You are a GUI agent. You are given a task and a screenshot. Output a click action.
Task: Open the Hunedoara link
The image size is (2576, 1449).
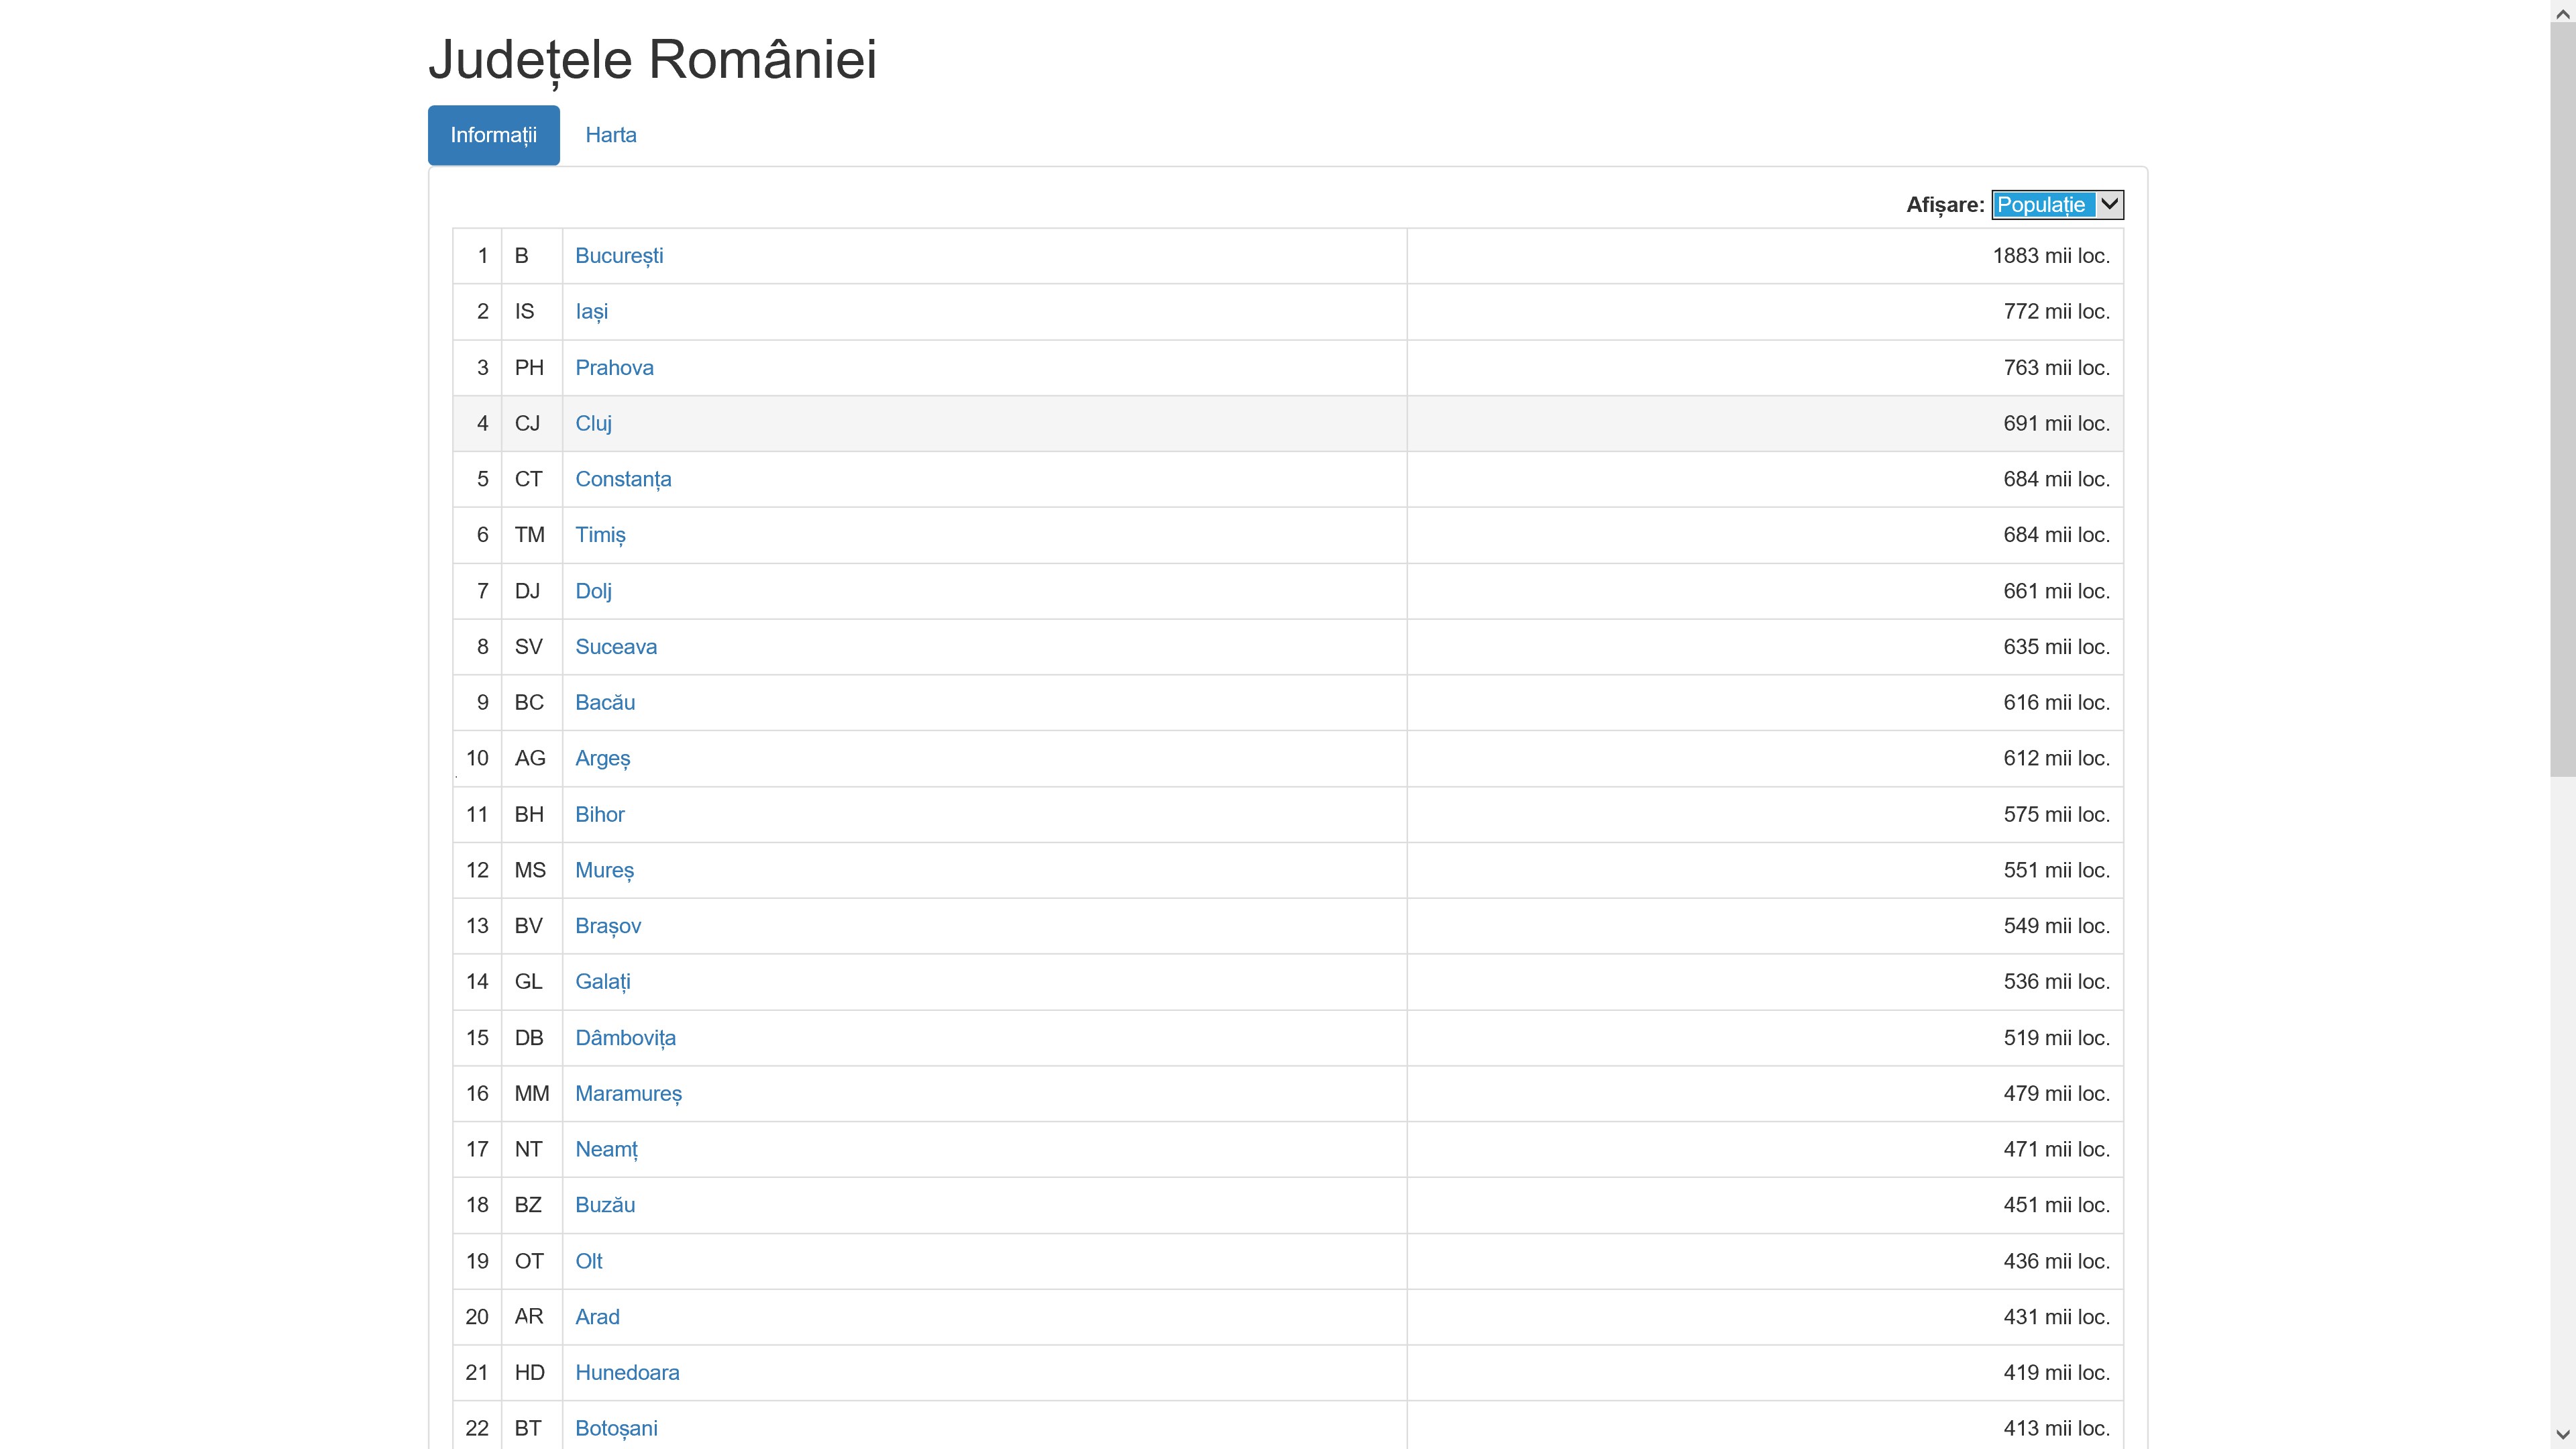[x=627, y=1373]
